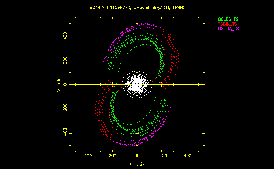The image size is (274, 169).
Task: Click the U-axis label below the plot
Action: [x=137, y=164]
